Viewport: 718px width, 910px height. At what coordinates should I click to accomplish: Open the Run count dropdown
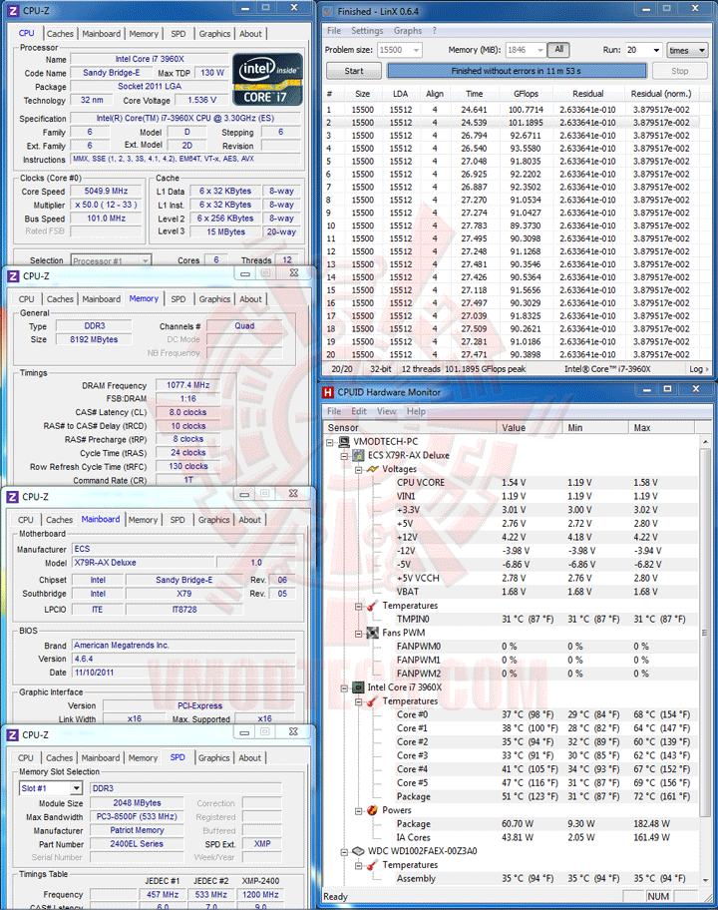pos(656,50)
